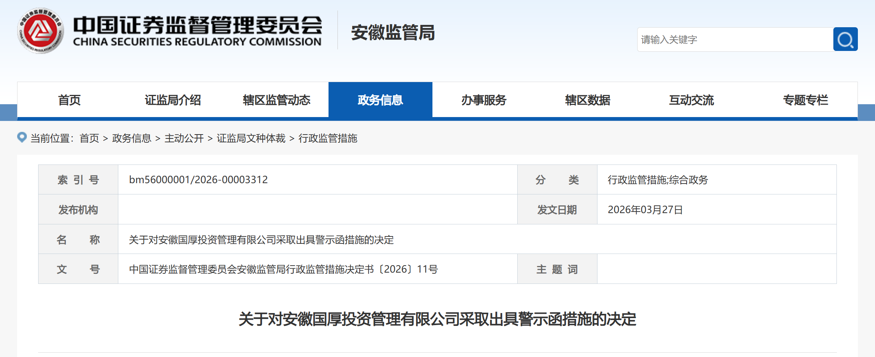The width and height of the screenshot is (875, 357).
Task: Click the location pin icon by 当前位置
Action: 22,137
